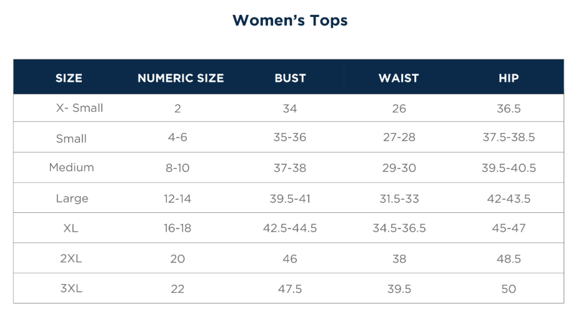This screenshot has width=578, height=316.
Task: Click numeric size 22 cell
Action: point(177,289)
